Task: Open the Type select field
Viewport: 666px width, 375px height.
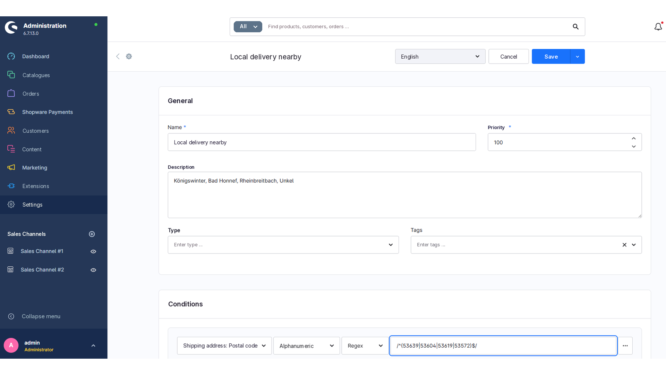Action: point(283,245)
